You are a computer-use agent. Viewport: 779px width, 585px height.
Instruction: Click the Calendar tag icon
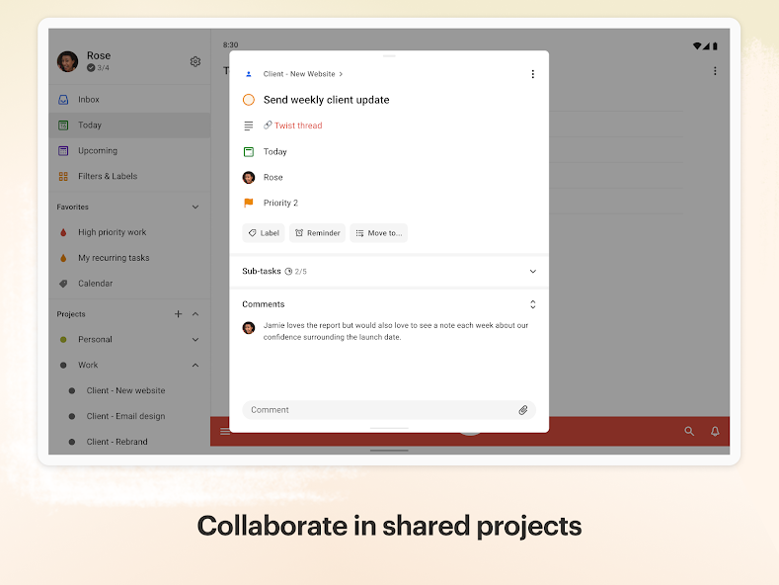point(63,284)
